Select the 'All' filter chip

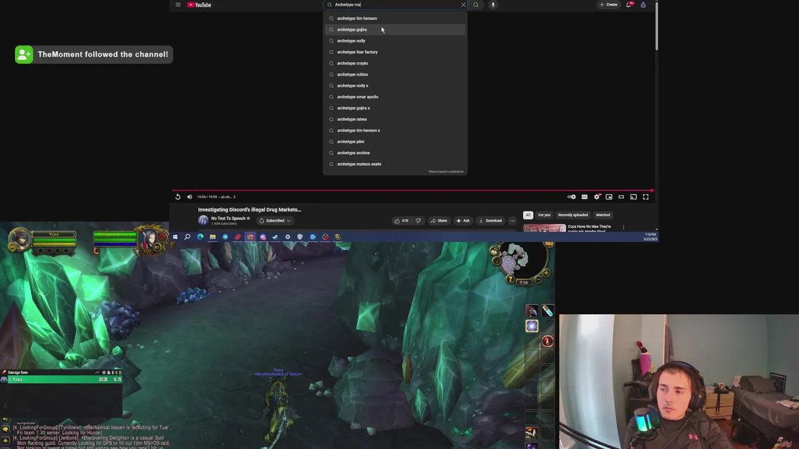coord(528,215)
